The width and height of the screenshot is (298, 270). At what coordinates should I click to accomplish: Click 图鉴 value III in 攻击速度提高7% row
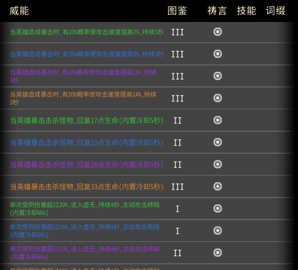[177, 32]
